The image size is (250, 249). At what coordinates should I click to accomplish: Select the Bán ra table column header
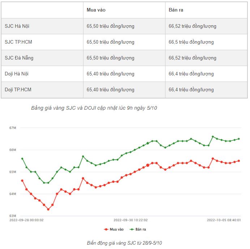(x=176, y=10)
